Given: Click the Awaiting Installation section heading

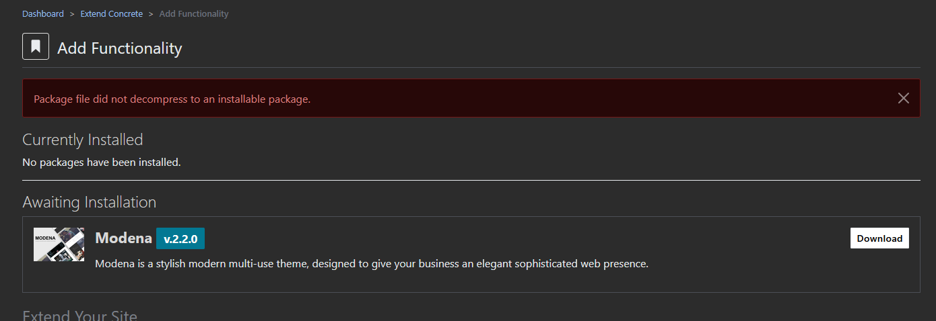Looking at the screenshot, I should [90, 202].
